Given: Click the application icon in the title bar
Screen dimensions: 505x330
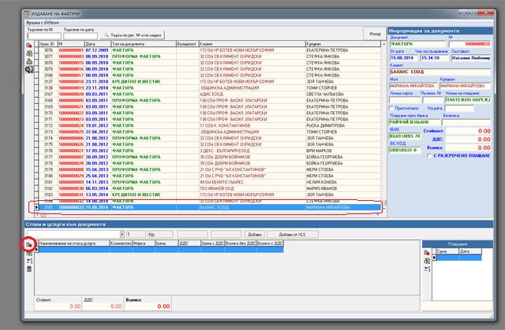Looking at the screenshot, I should point(27,14).
